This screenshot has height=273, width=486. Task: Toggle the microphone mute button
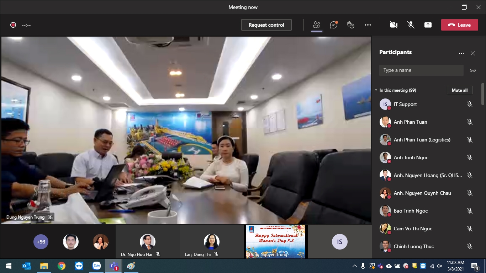[411, 25]
